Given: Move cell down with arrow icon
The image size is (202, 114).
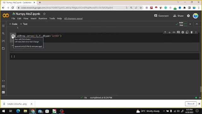Looking at the screenshot, I should (169, 32).
